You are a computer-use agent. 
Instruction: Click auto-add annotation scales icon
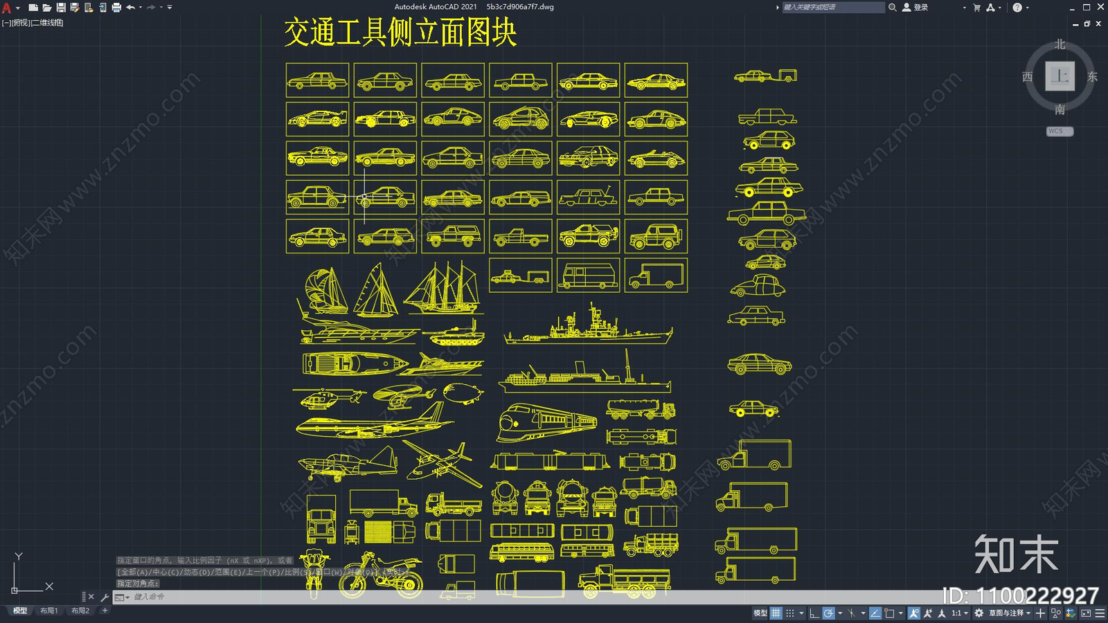928,613
